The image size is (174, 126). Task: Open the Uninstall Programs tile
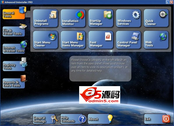pos(45,18)
